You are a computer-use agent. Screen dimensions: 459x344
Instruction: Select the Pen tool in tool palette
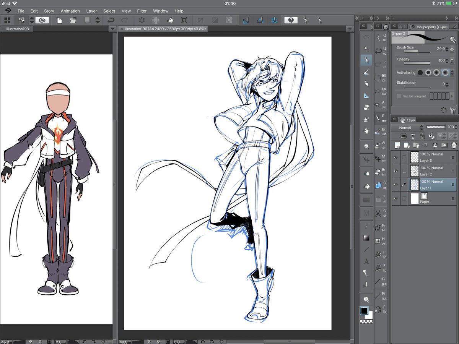[x=366, y=60]
